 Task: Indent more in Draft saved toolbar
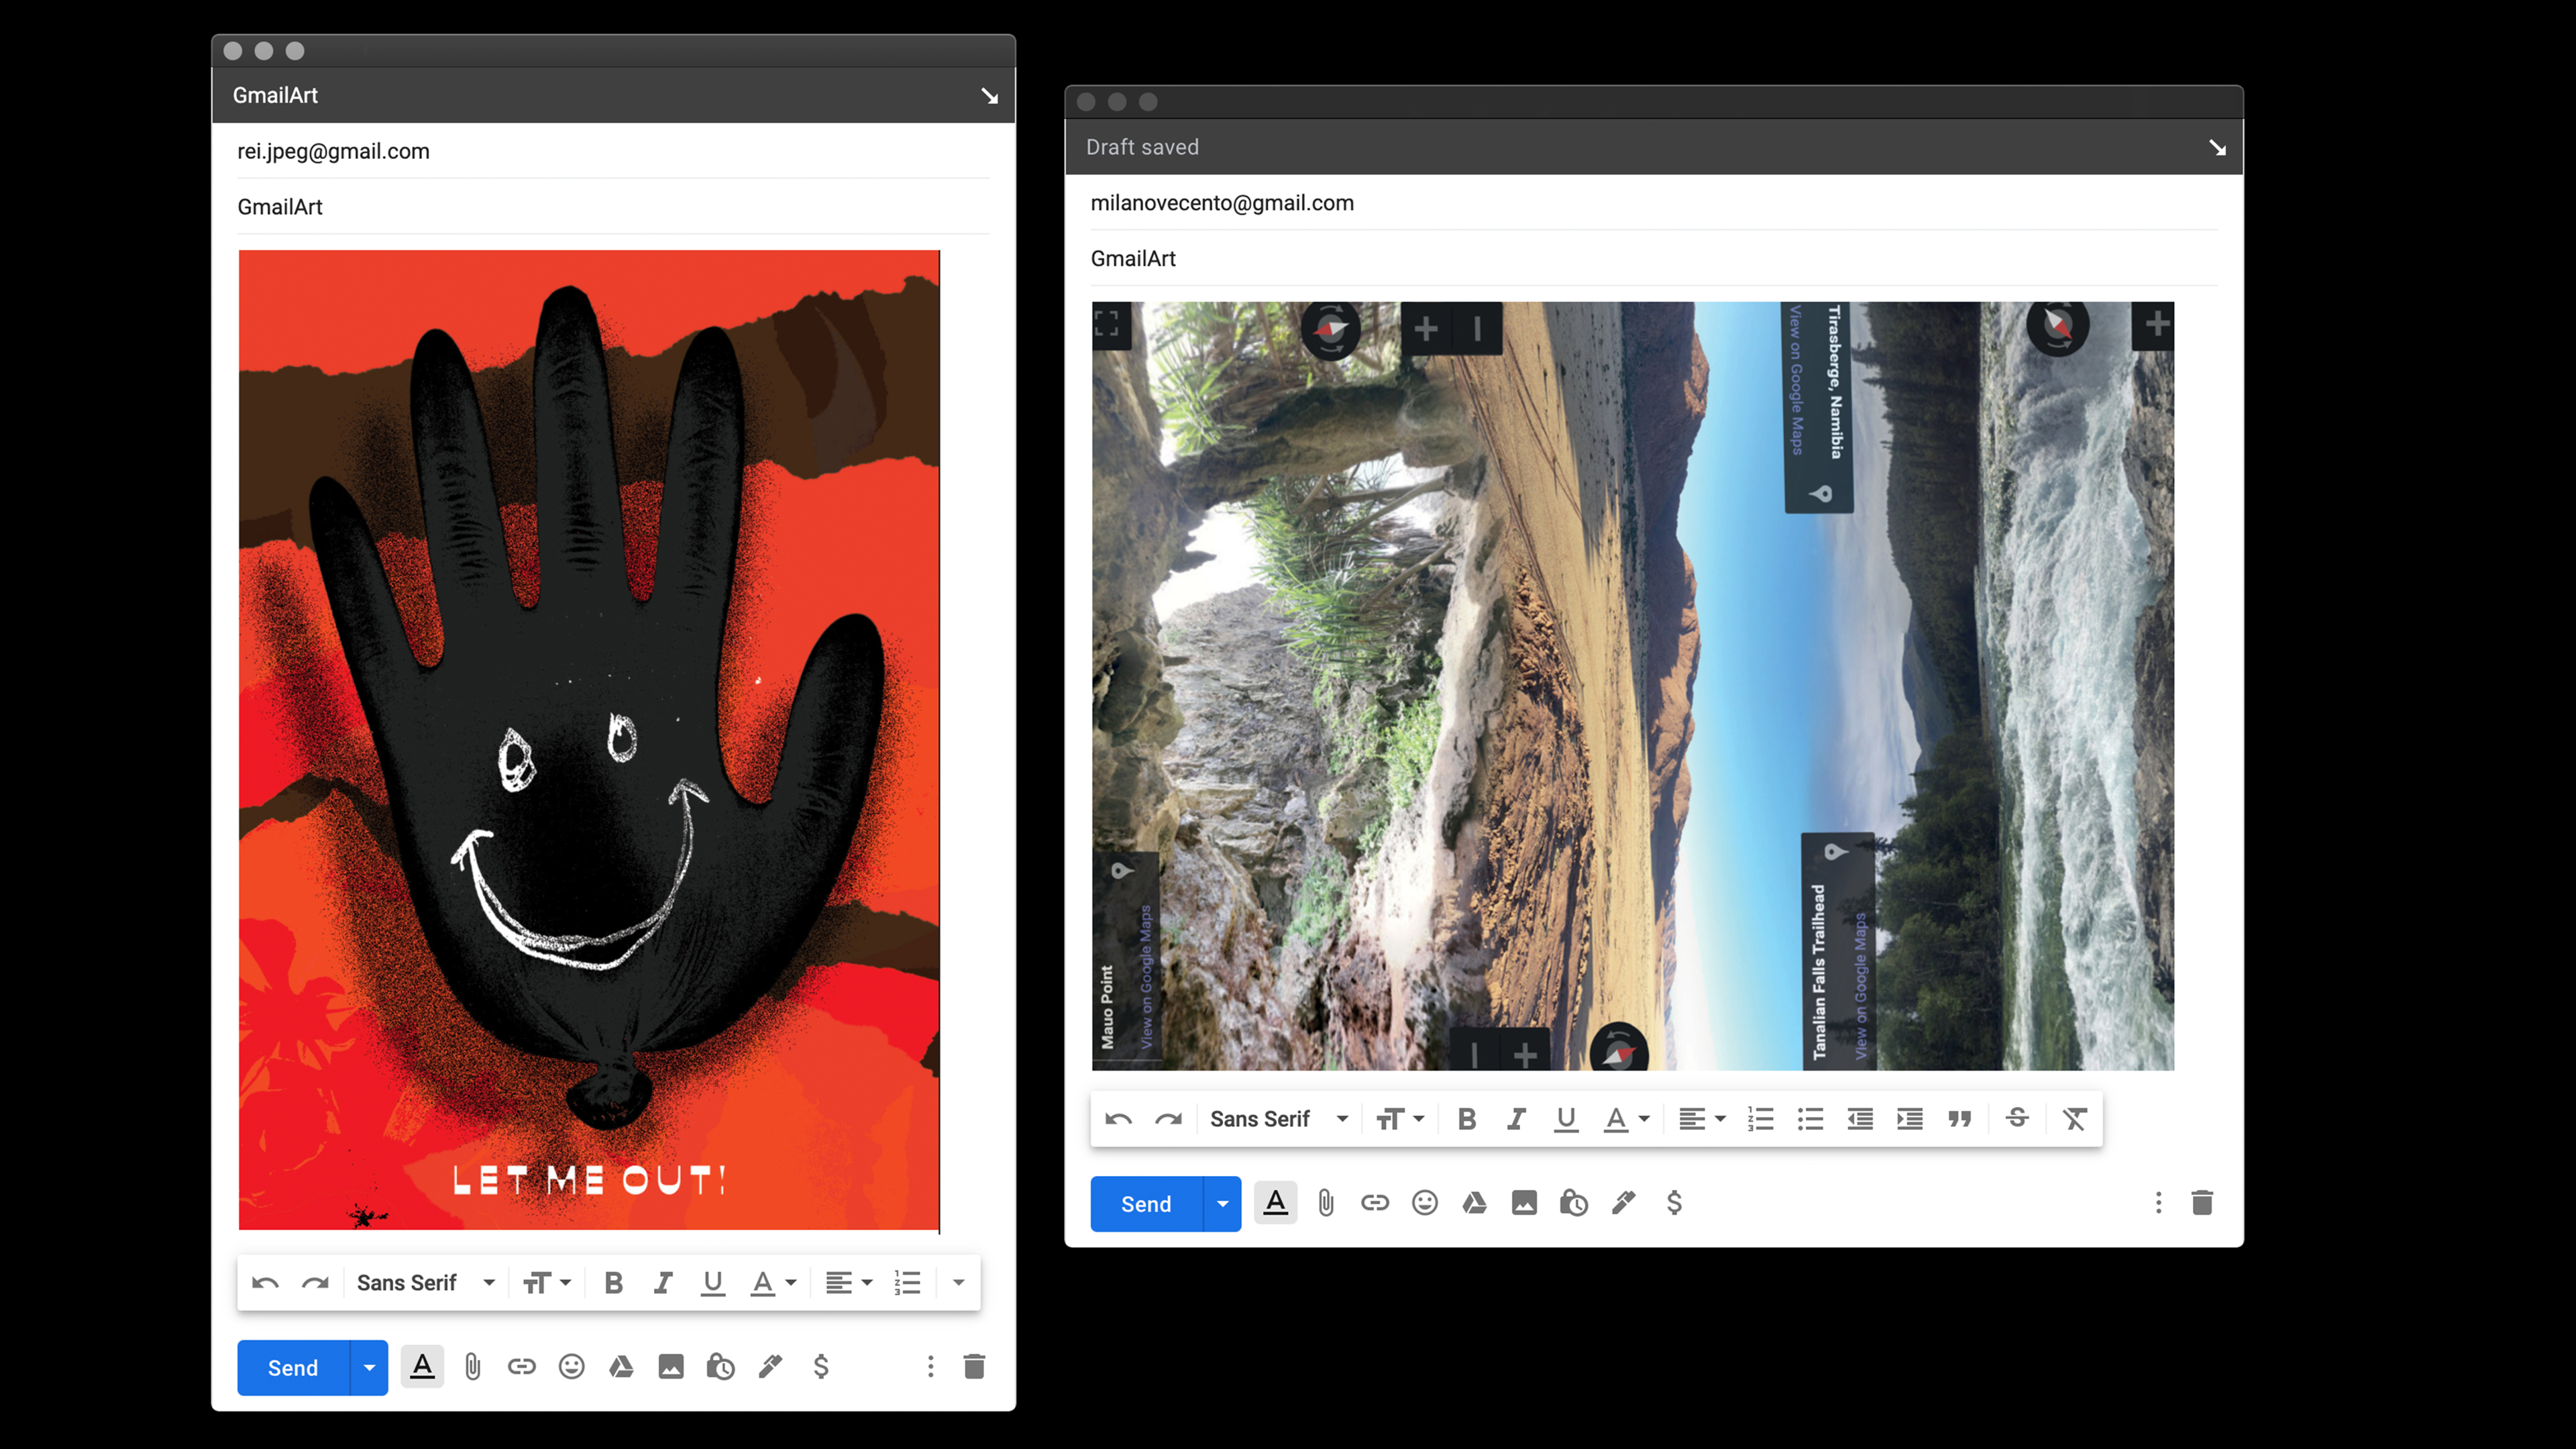[1910, 1118]
